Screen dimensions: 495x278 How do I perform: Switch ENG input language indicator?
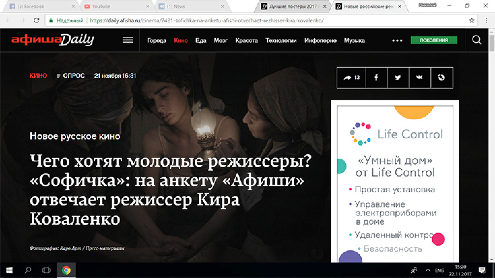tap(440, 270)
